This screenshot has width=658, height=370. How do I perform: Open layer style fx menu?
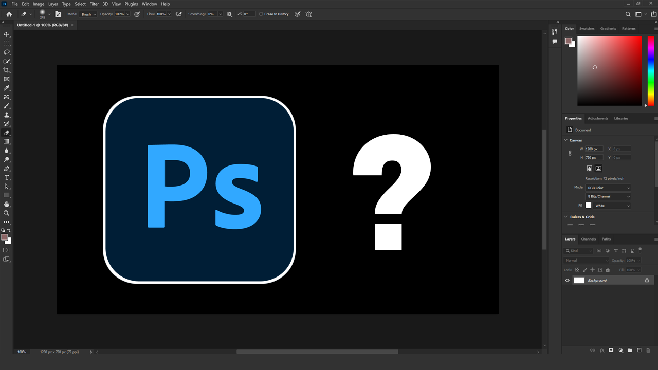pyautogui.click(x=601, y=350)
